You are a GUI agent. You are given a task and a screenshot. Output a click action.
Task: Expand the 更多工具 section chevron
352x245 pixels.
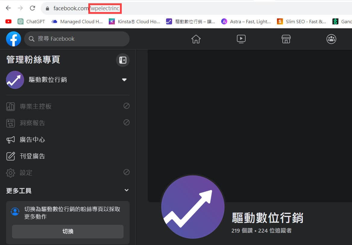pyautogui.click(x=127, y=190)
